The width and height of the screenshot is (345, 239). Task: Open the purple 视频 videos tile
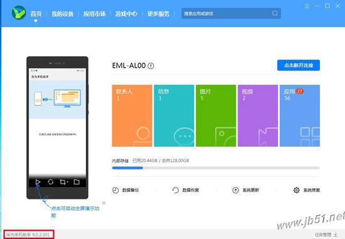click(x=258, y=115)
